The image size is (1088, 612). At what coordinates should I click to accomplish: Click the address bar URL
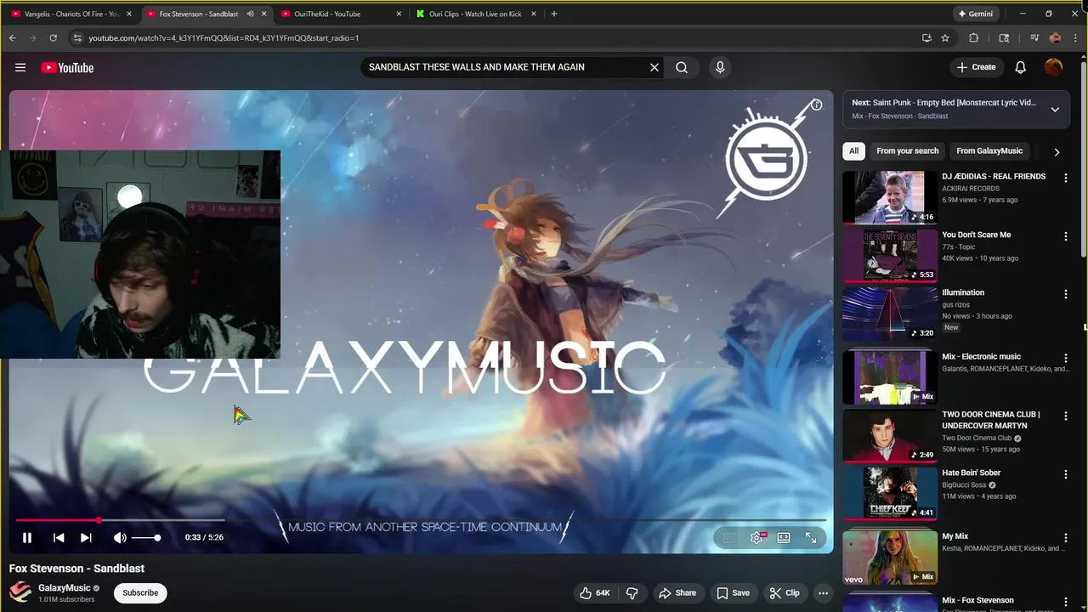tap(224, 37)
